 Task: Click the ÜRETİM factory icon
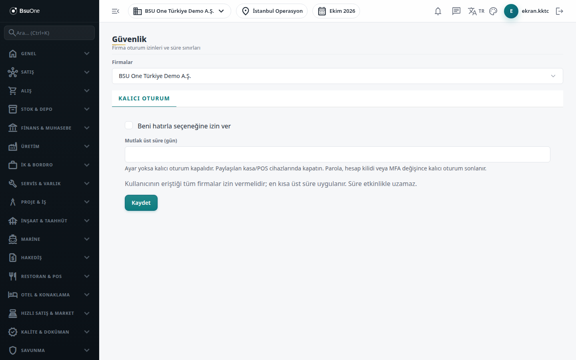[13, 146]
